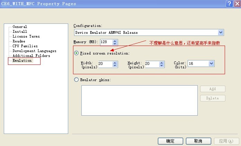This screenshot has width=241, height=146.
Task: Select the Emulator skins radio button
Action: [x=76, y=80]
